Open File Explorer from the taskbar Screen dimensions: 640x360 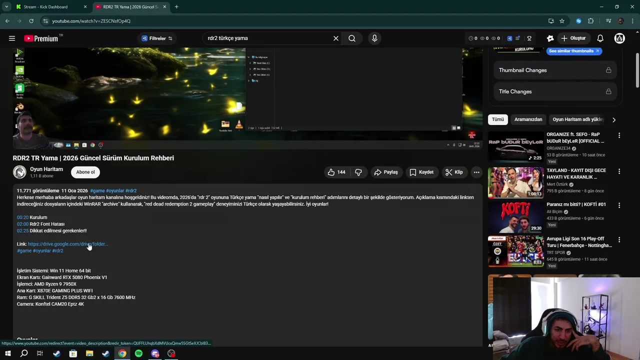coord(89,353)
